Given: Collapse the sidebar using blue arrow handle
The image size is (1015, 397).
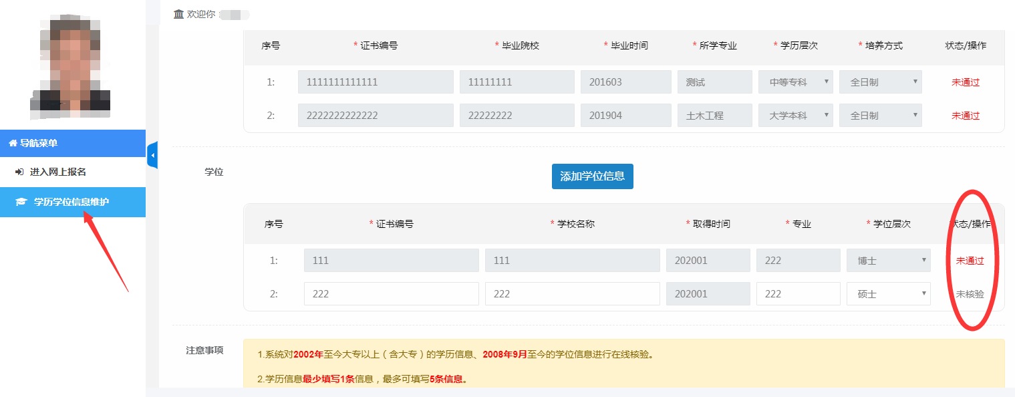Looking at the screenshot, I should tap(152, 155).
